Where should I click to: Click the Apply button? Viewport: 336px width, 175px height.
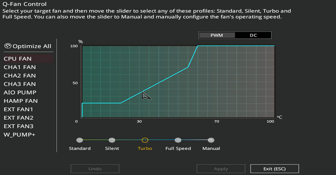click(x=221, y=169)
